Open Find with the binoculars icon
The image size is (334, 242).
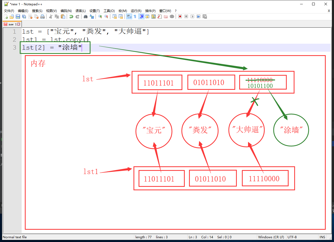85,17
